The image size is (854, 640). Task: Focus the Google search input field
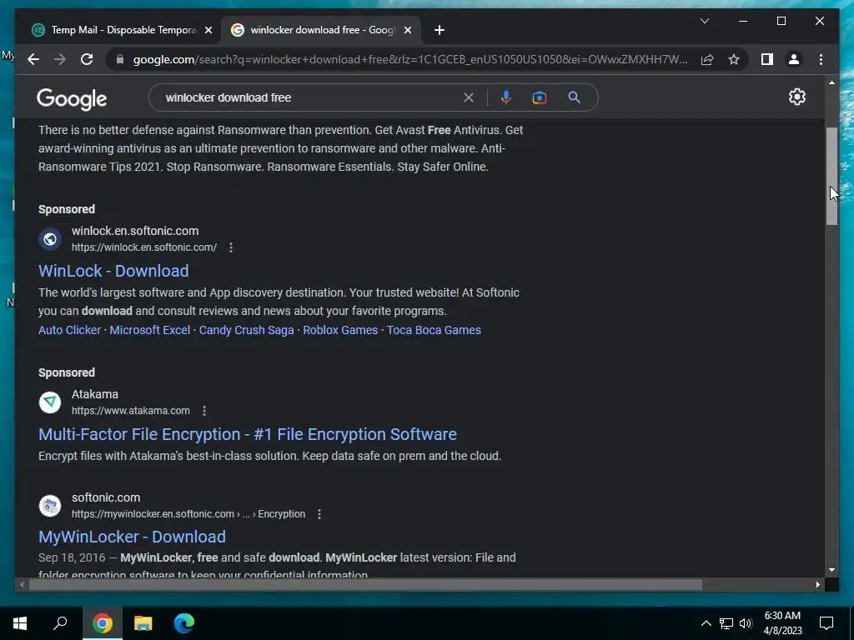point(310,97)
